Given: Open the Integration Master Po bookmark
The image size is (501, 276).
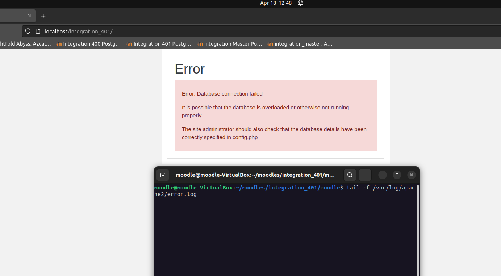Looking at the screenshot, I should coord(230,44).
